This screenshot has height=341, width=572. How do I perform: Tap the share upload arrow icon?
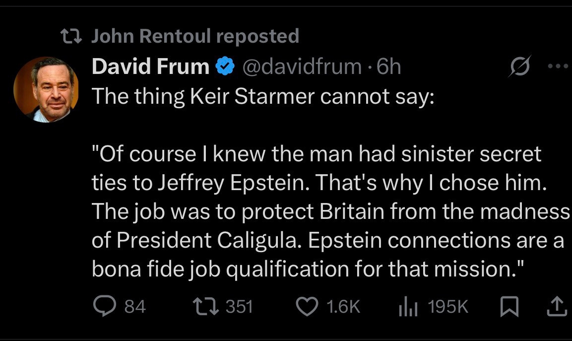pos(556,306)
